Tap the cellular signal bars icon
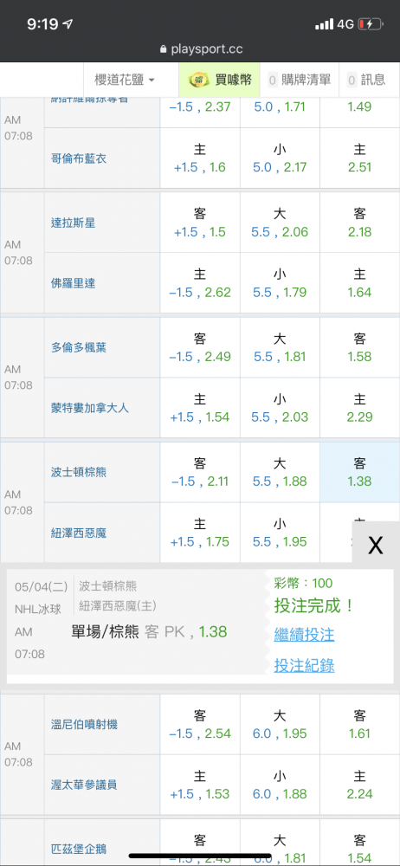This screenshot has width=400, height=866. (x=325, y=24)
